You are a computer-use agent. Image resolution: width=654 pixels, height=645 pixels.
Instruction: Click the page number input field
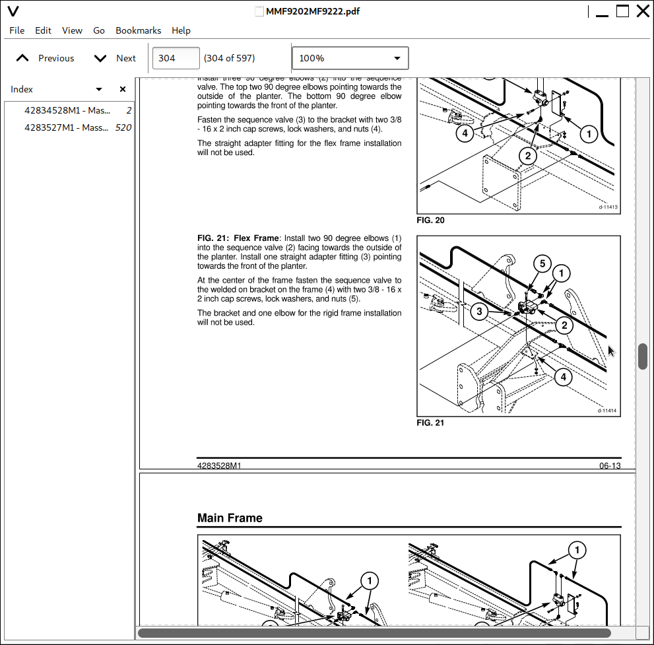pyautogui.click(x=176, y=58)
